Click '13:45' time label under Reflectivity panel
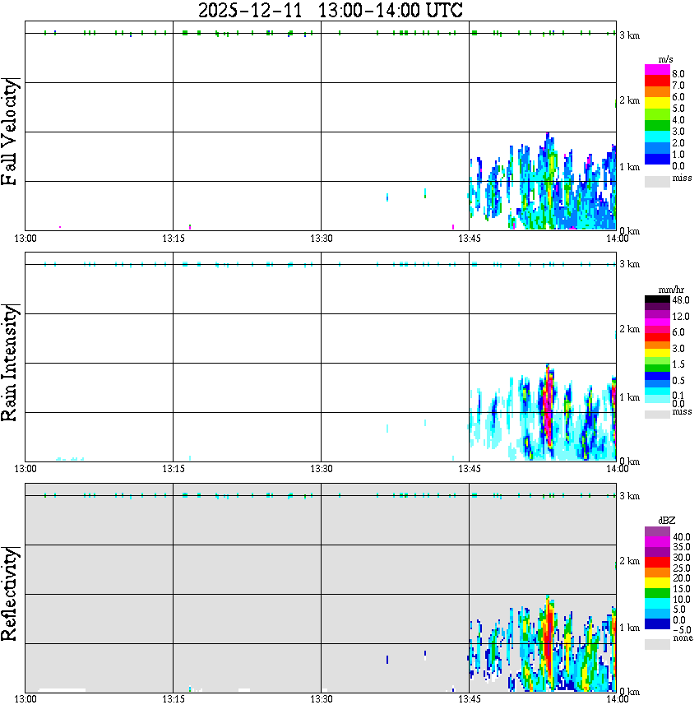The width and height of the screenshot is (699, 714). [469, 699]
